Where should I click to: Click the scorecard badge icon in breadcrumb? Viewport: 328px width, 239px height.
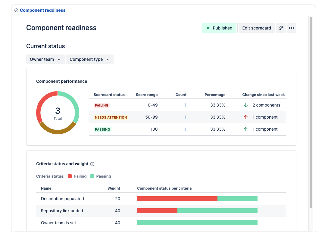pyautogui.click(x=16, y=10)
